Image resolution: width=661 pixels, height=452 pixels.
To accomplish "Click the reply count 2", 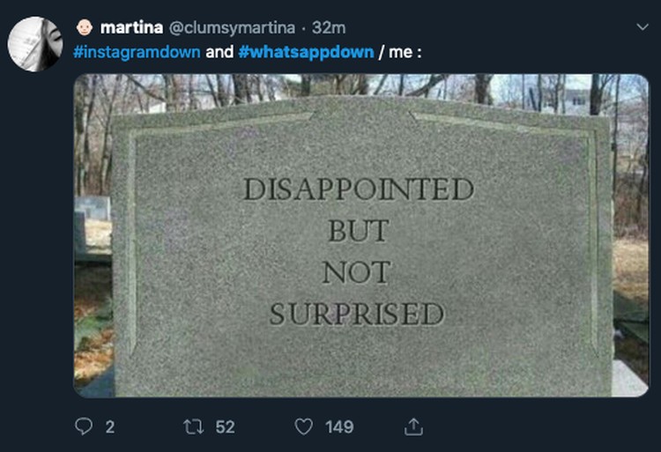I will 110,427.
